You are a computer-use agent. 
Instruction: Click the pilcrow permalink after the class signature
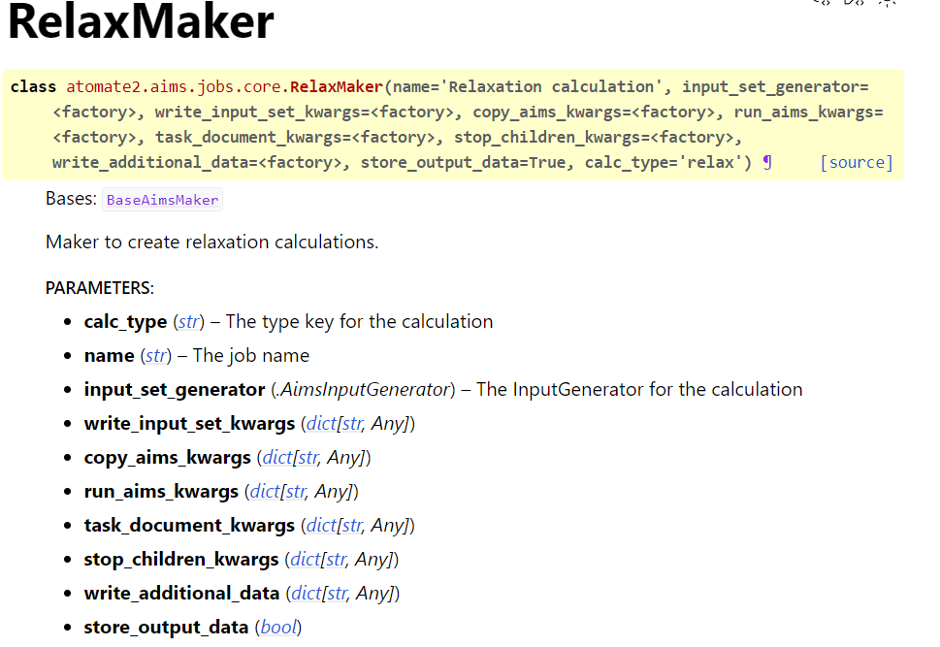point(767,162)
